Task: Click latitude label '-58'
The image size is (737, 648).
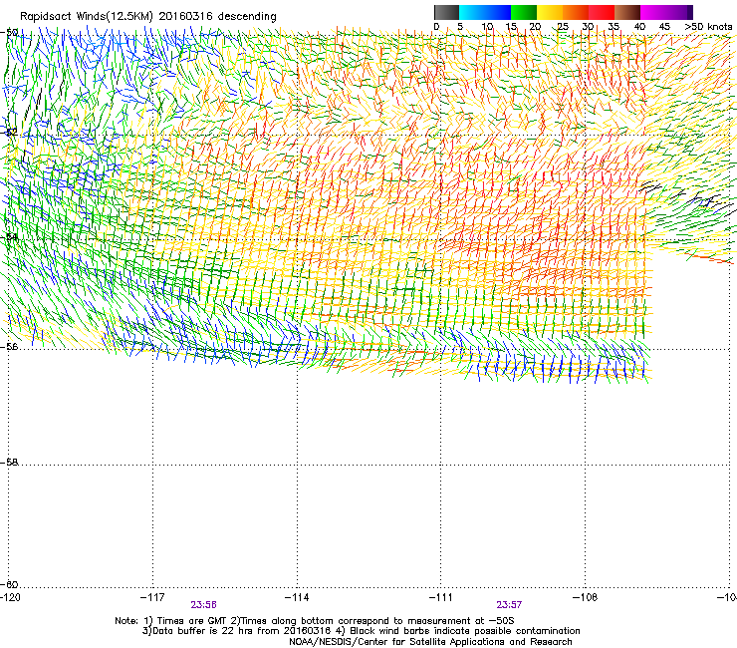Action: pos(9,463)
